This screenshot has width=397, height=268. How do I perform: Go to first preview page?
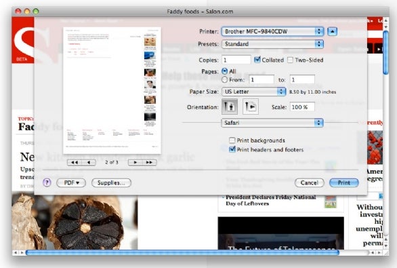tap(75, 162)
